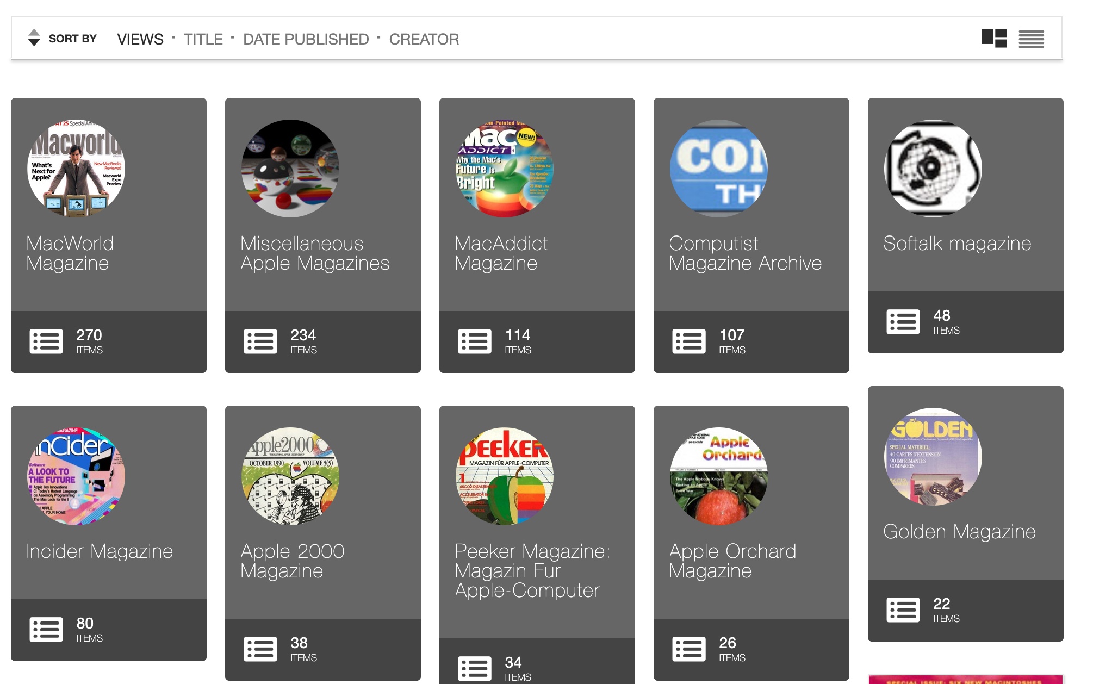Switch to list view icon

click(1031, 39)
